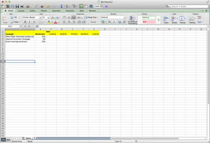The image size is (210, 143).
Task: Open General number format dropdown
Action: point(125,17)
